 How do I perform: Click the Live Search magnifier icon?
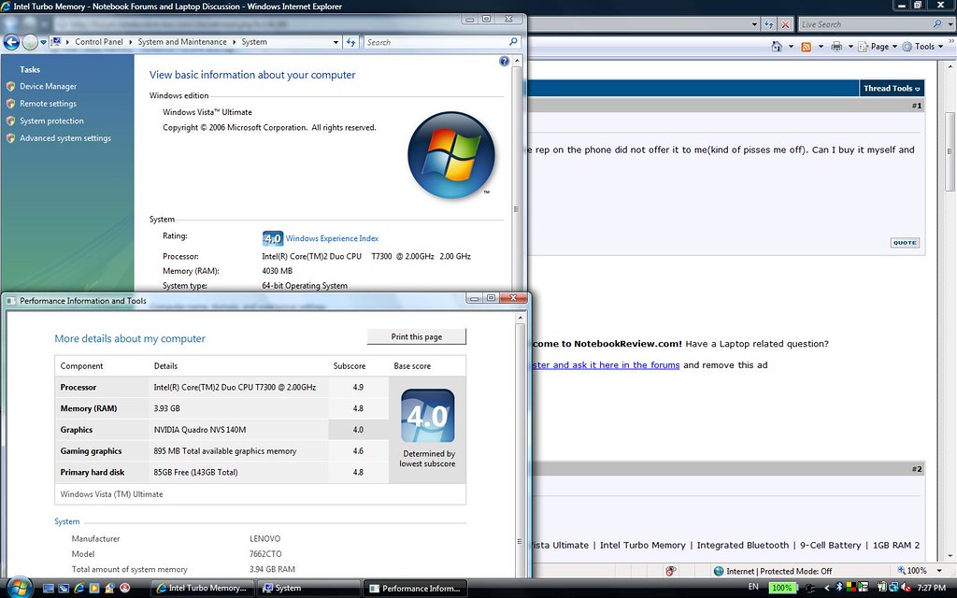coord(936,24)
